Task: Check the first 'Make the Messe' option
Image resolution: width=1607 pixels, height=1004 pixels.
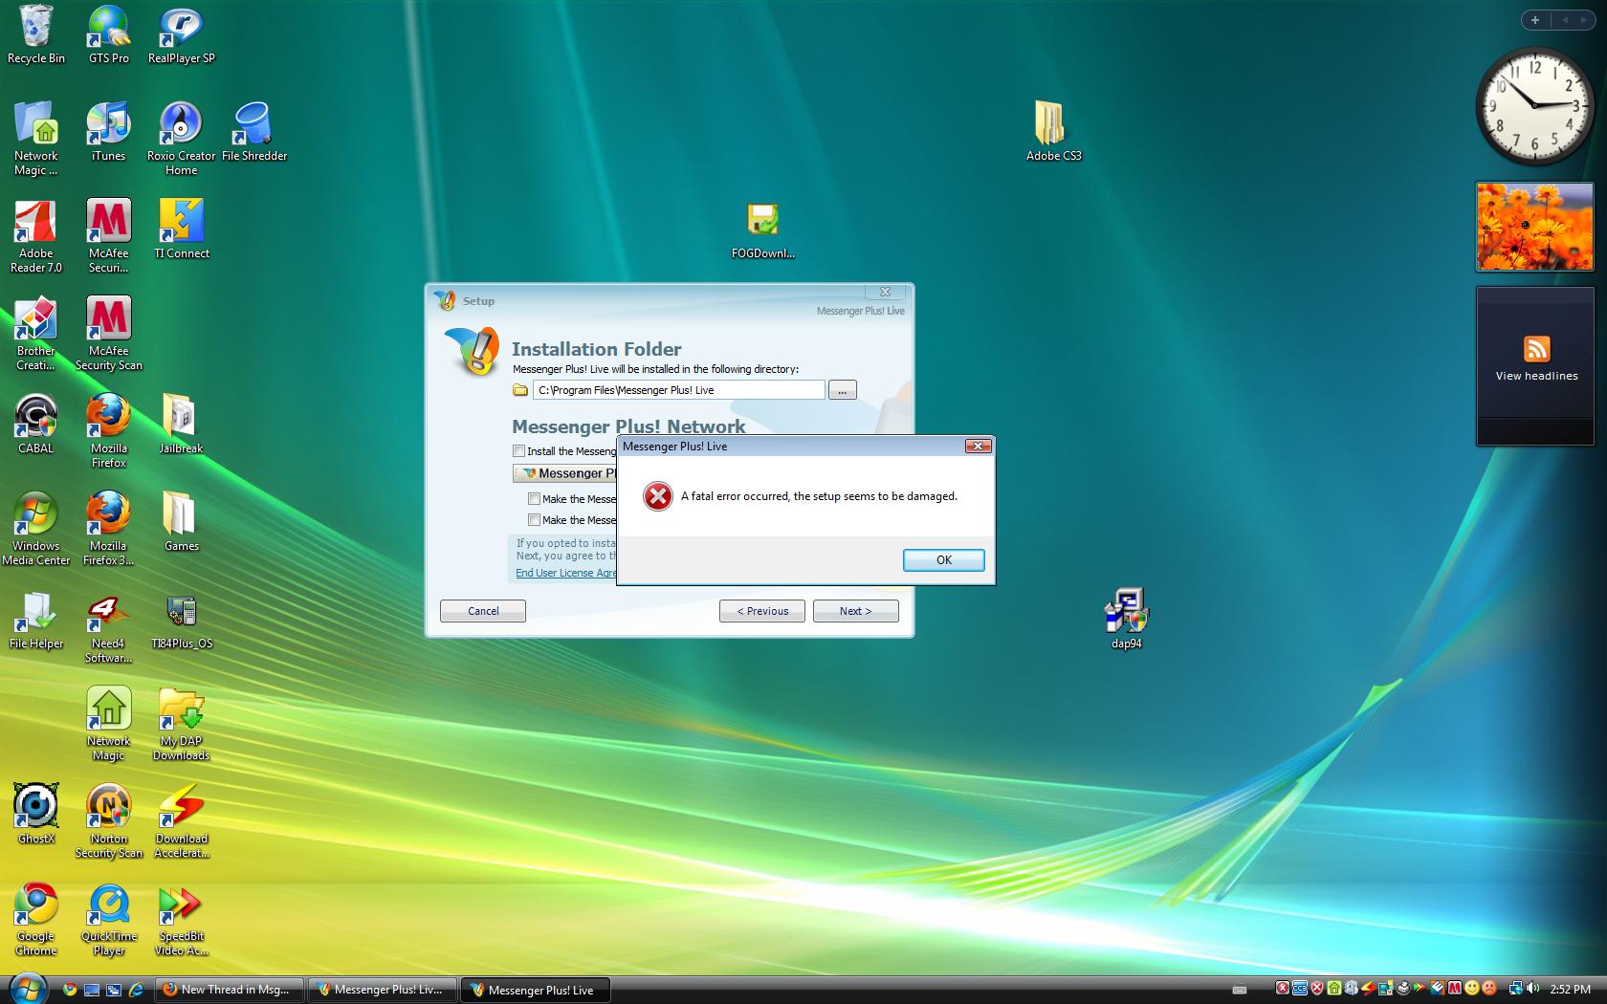Action: coord(535,499)
